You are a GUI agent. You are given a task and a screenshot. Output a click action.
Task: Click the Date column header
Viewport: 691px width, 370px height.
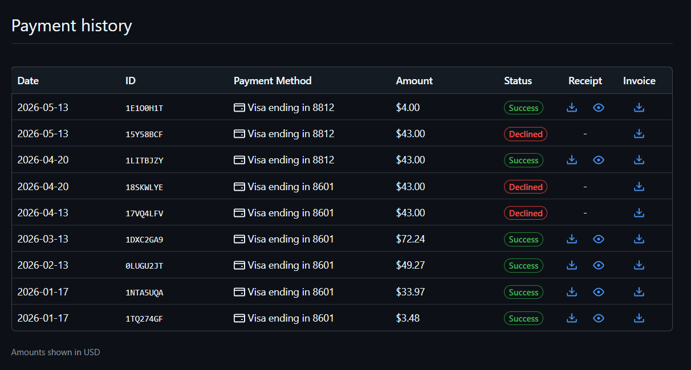[28, 81]
